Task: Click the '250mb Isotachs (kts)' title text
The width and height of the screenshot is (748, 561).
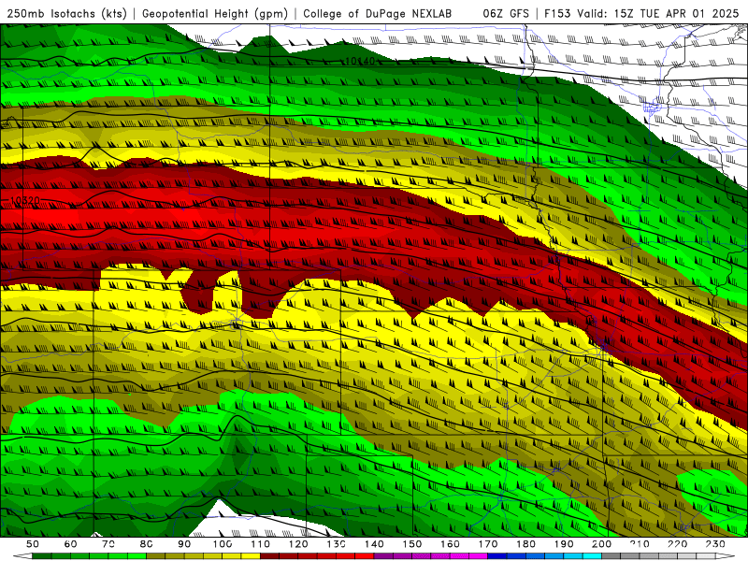Action: point(66,14)
